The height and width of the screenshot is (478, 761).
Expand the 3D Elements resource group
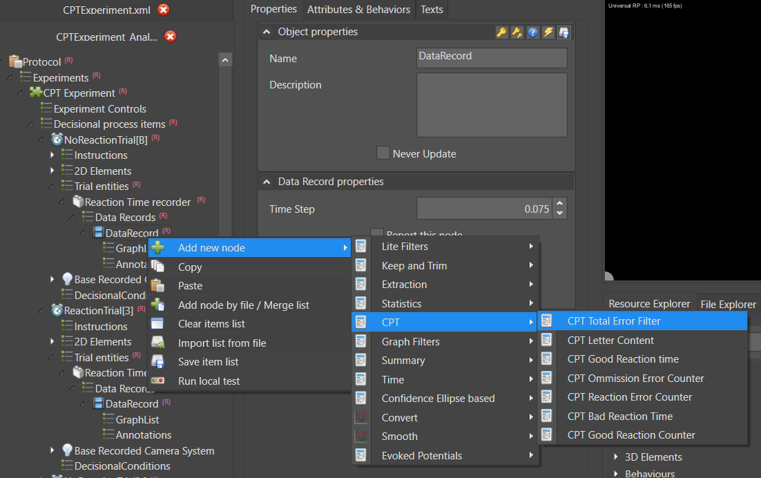click(x=615, y=457)
